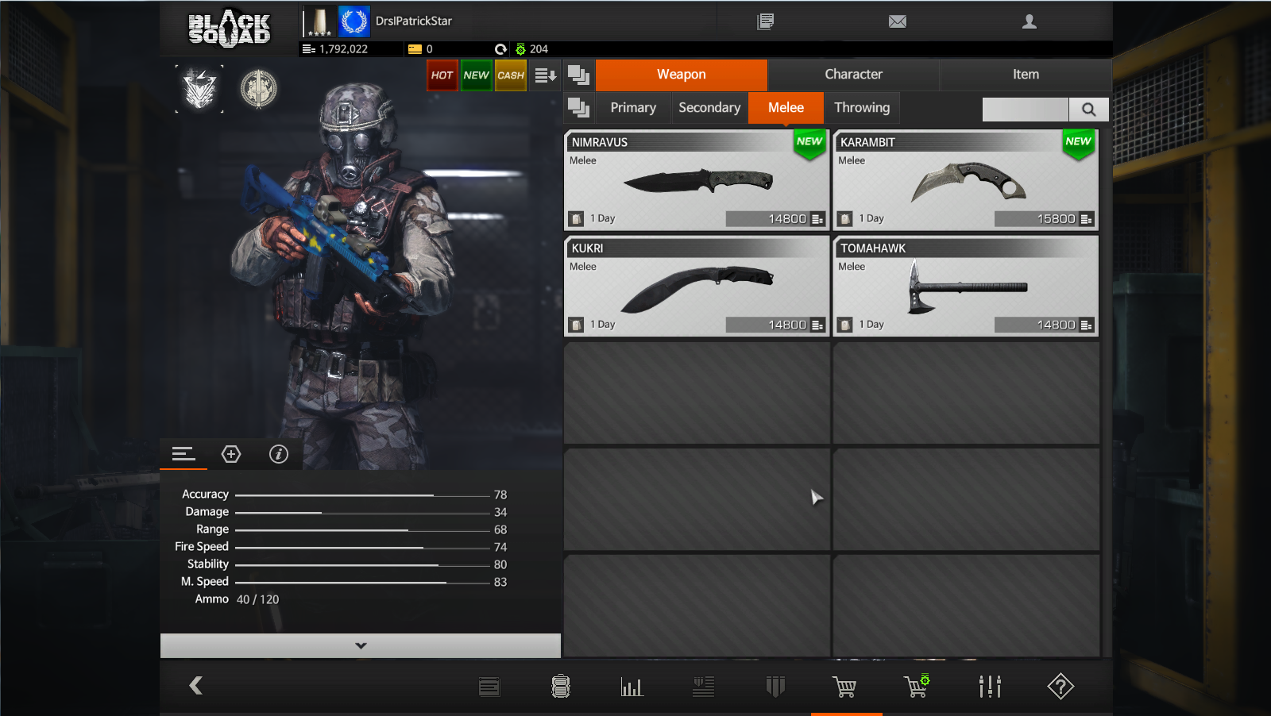Open the player profile silhouette icon

tap(1030, 21)
